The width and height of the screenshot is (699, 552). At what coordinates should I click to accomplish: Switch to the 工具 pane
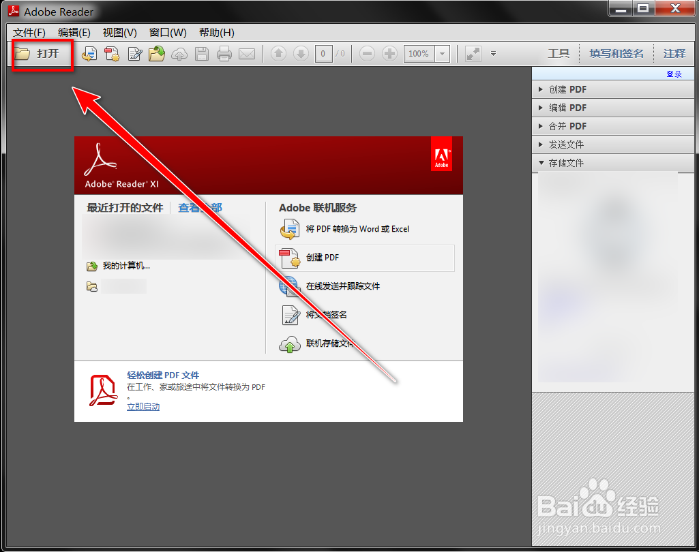pos(559,53)
